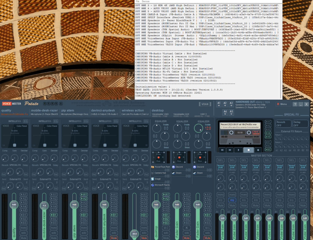Click Steam icon under VAIO 3
This screenshot has width=313, height=240.
pyautogui.click(x=194, y=173)
